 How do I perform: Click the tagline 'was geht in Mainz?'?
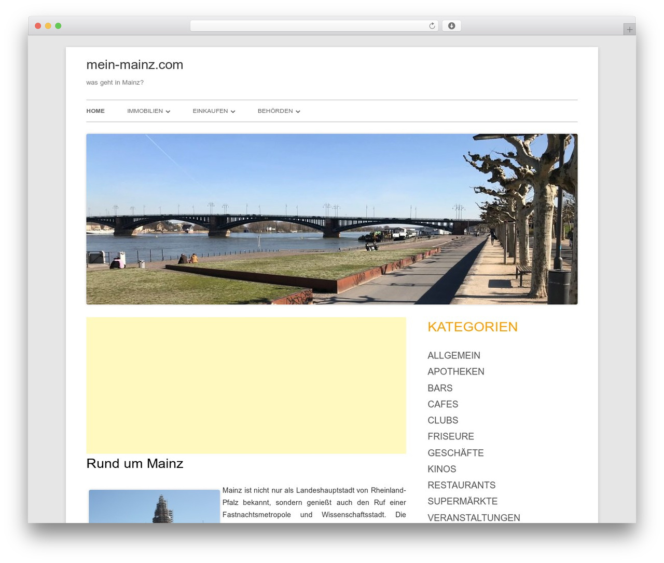[x=115, y=83]
